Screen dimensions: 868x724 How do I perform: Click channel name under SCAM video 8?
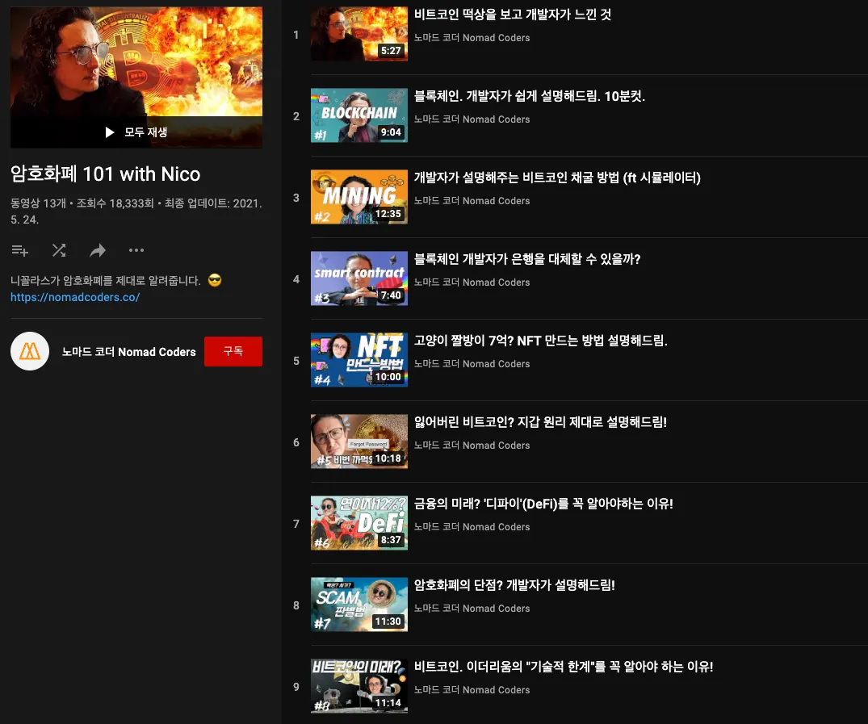[x=472, y=609]
